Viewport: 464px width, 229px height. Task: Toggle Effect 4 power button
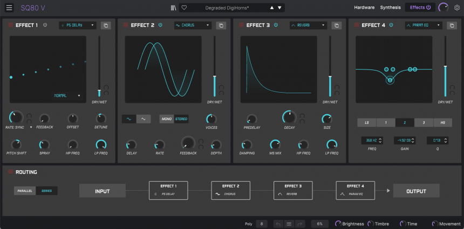pyautogui.click(x=391, y=25)
